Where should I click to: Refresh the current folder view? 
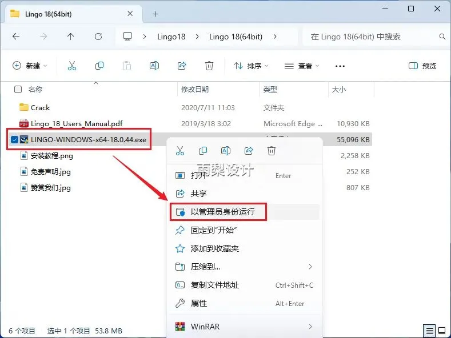pyautogui.click(x=98, y=37)
